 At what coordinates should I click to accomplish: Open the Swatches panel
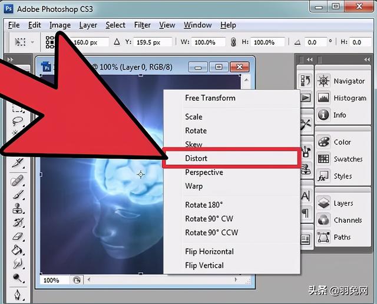(x=342, y=159)
